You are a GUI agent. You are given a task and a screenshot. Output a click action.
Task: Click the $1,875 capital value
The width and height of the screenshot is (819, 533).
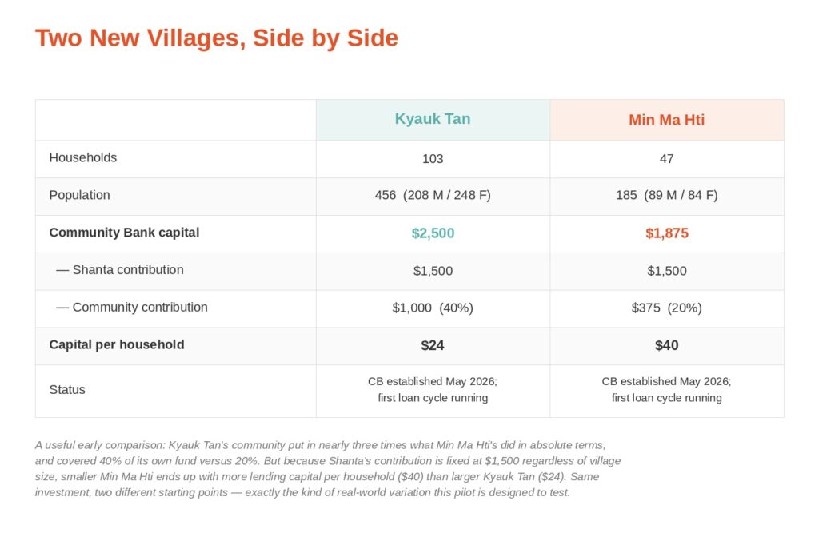666,233
